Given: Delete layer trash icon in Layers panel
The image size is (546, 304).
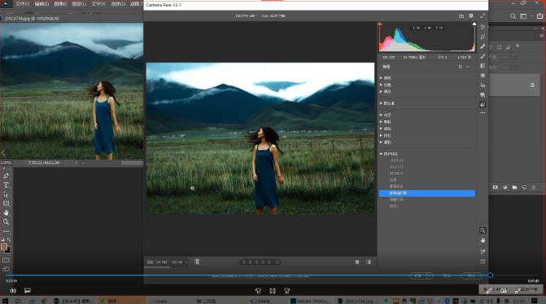Looking at the screenshot, I should pyautogui.click(x=534, y=188).
